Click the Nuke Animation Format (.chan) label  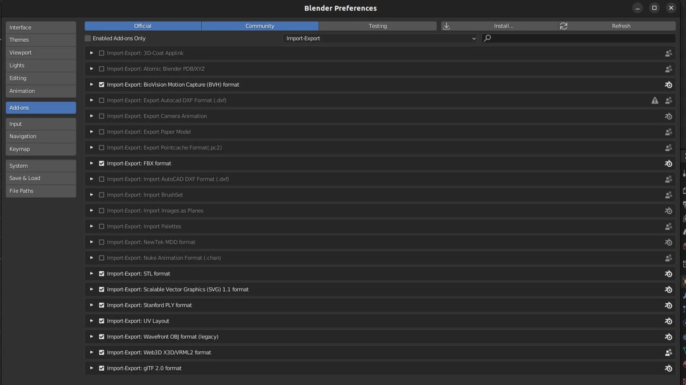163,258
